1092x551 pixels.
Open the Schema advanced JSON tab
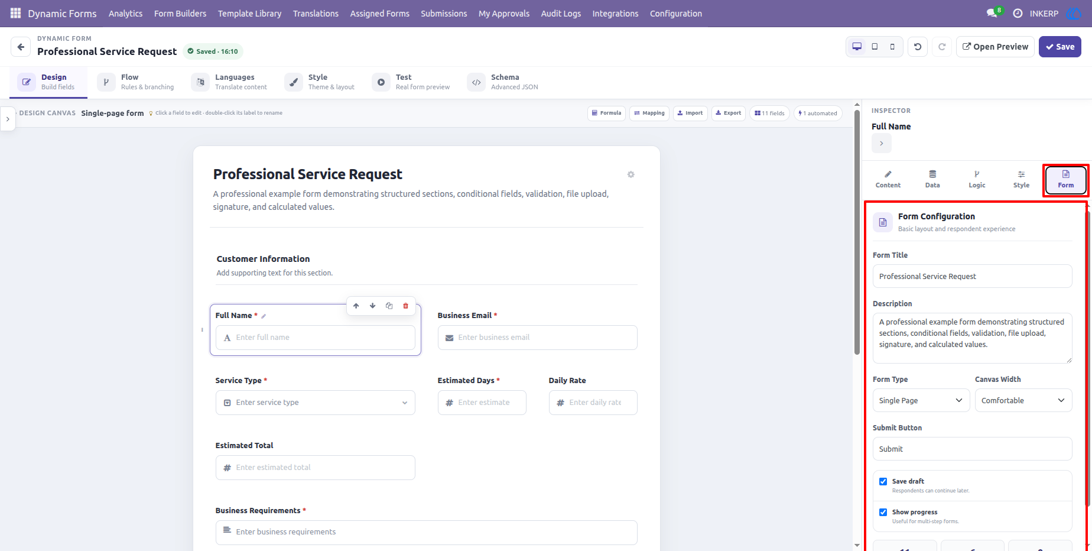click(503, 82)
